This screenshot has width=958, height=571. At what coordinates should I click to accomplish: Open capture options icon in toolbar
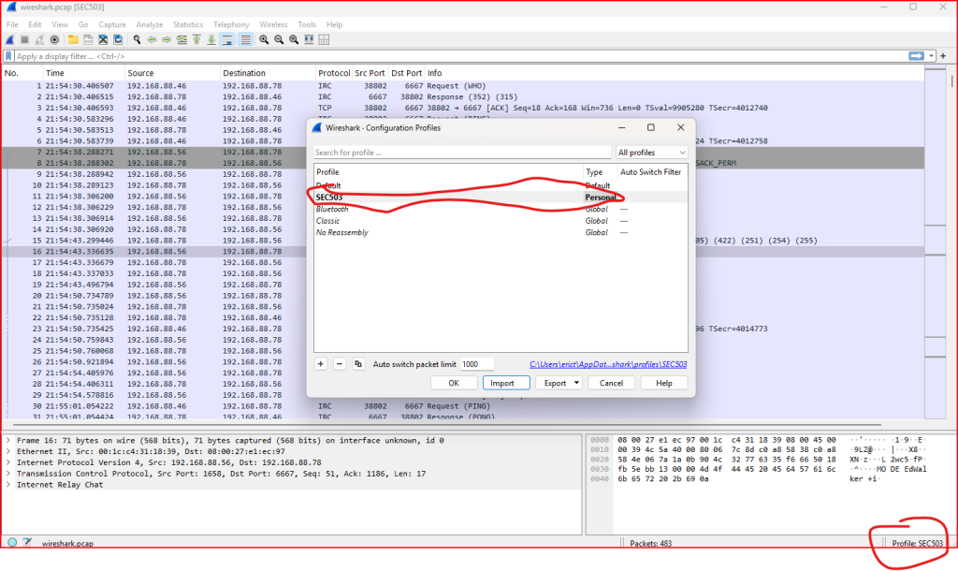coord(54,39)
